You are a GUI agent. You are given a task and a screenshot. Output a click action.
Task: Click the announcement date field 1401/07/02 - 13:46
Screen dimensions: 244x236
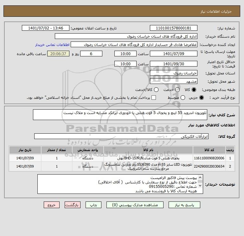pos(45,28)
